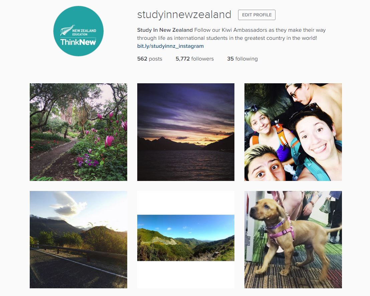Click the pink magnolia flower in garden photo
This screenshot has width=370, height=296.
coord(109,141)
